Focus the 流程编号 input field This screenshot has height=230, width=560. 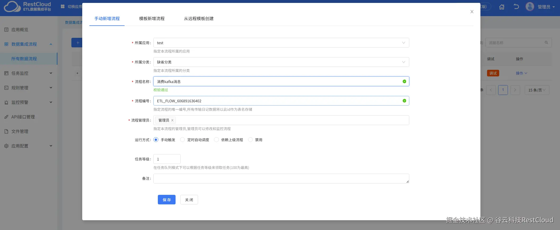tap(281, 101)
